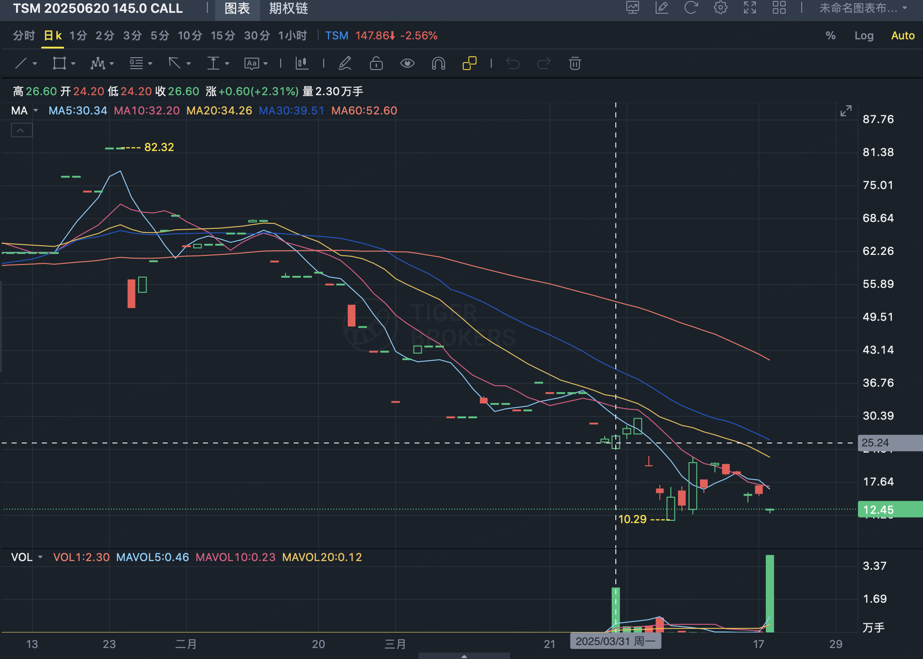
Task: Select 30分 timeframe
Action: tap(257, 36)
